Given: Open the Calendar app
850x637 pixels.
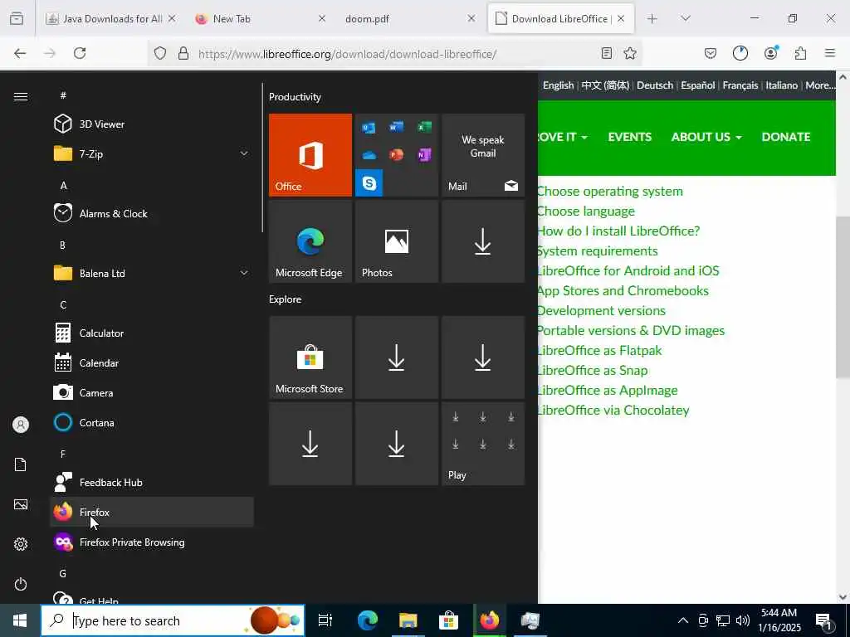Looking at the screenshot, I should pos(152,363).
